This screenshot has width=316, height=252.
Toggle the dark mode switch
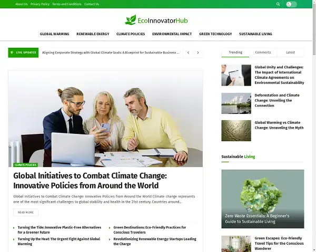[291, 4]
